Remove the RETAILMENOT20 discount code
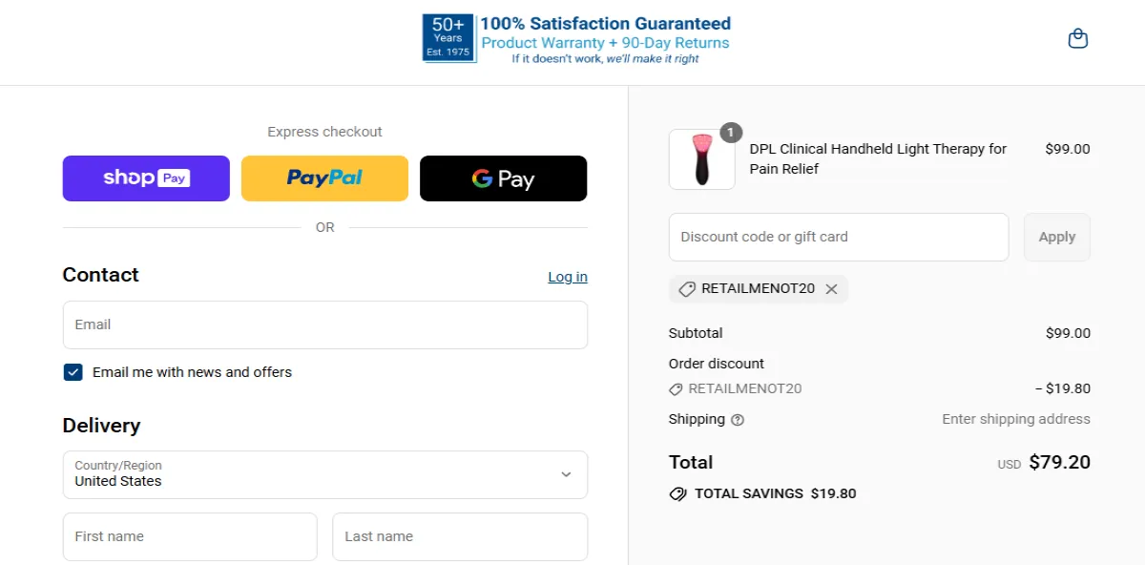Viewport: 1145px width, 565px height. [x=831, y=288]
